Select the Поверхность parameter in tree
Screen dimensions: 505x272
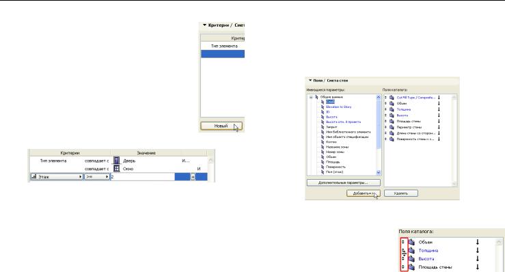click(x=336, y=167)
